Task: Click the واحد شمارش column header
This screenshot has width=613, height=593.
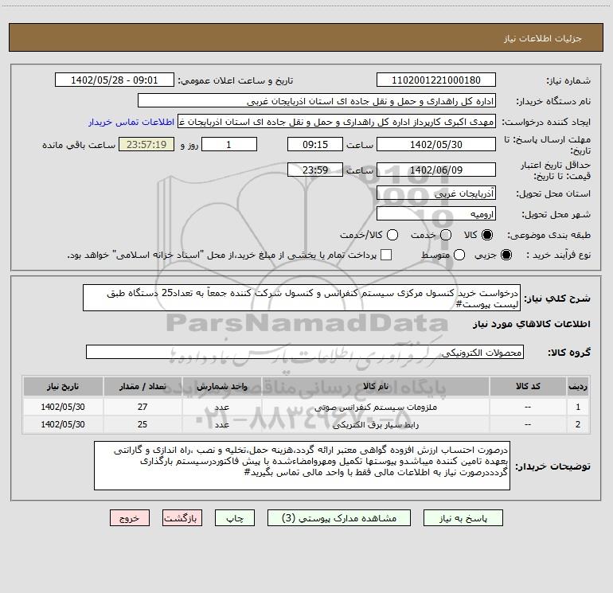Action: (x=221, y=386)
